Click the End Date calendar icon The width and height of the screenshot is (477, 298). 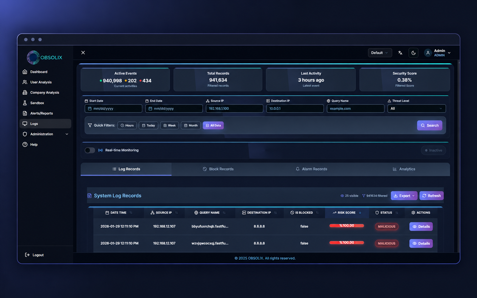[x=150, y=108]
